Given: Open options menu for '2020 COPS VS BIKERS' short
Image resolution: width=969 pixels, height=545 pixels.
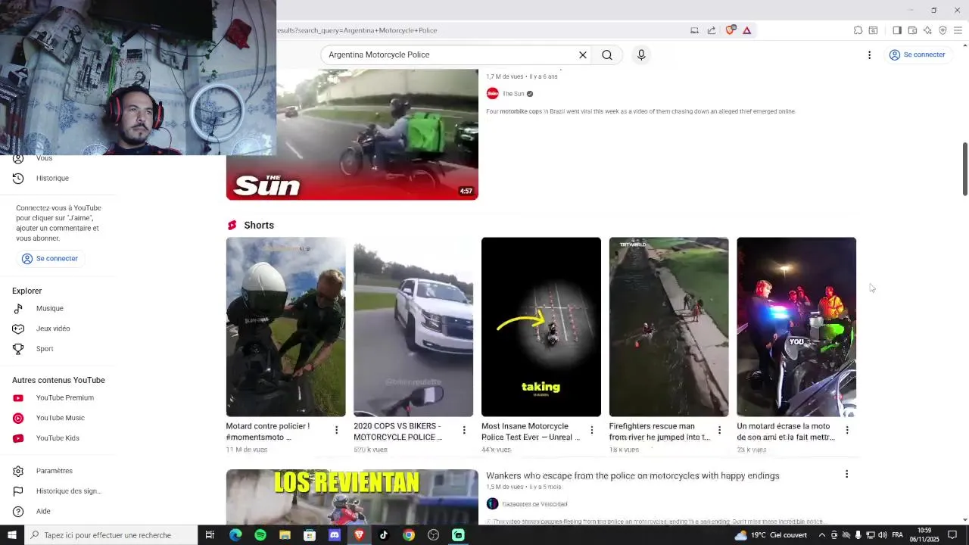Looking at the screenshot, I should pos(464,430).
